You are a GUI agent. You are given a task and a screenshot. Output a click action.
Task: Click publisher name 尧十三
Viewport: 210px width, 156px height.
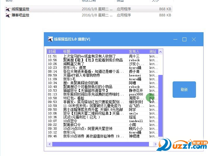click(x=134, y=56)
